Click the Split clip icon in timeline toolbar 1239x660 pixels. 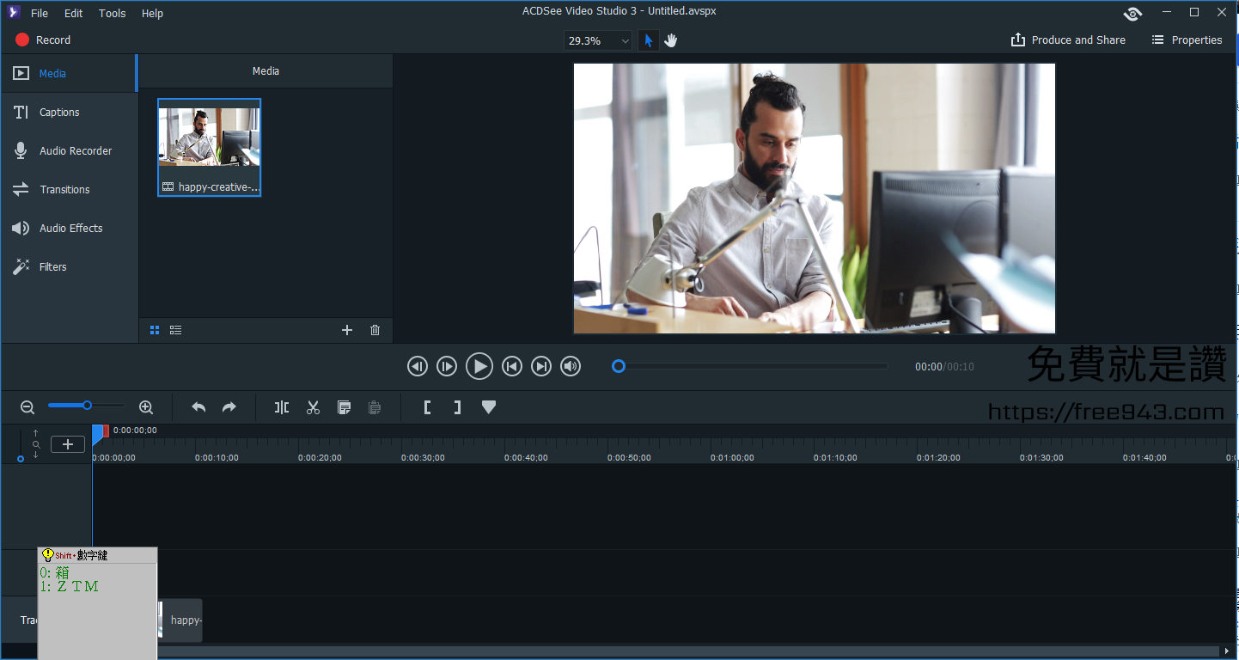(x=282, y=407)
